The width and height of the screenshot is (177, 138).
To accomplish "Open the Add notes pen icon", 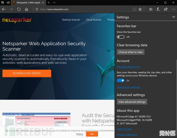I will pos(158,9).
